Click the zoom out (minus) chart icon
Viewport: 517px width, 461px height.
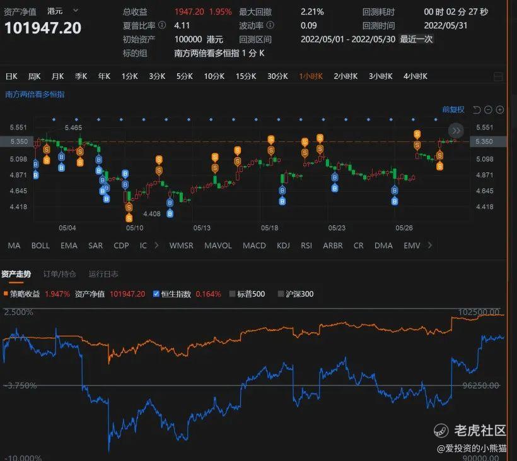[489, 110]
